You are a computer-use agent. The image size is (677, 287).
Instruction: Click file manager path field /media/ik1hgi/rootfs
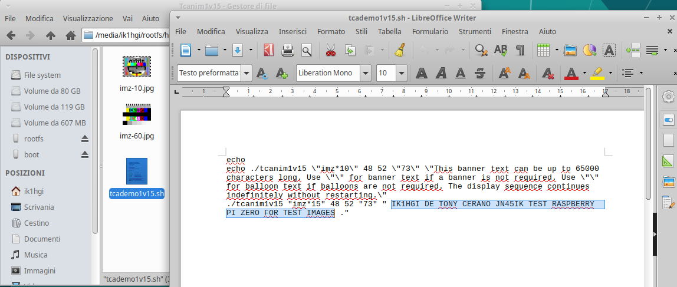pos(125,35)
